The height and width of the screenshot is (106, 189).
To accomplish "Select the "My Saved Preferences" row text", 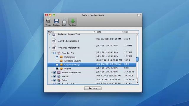I will point(69,48).
